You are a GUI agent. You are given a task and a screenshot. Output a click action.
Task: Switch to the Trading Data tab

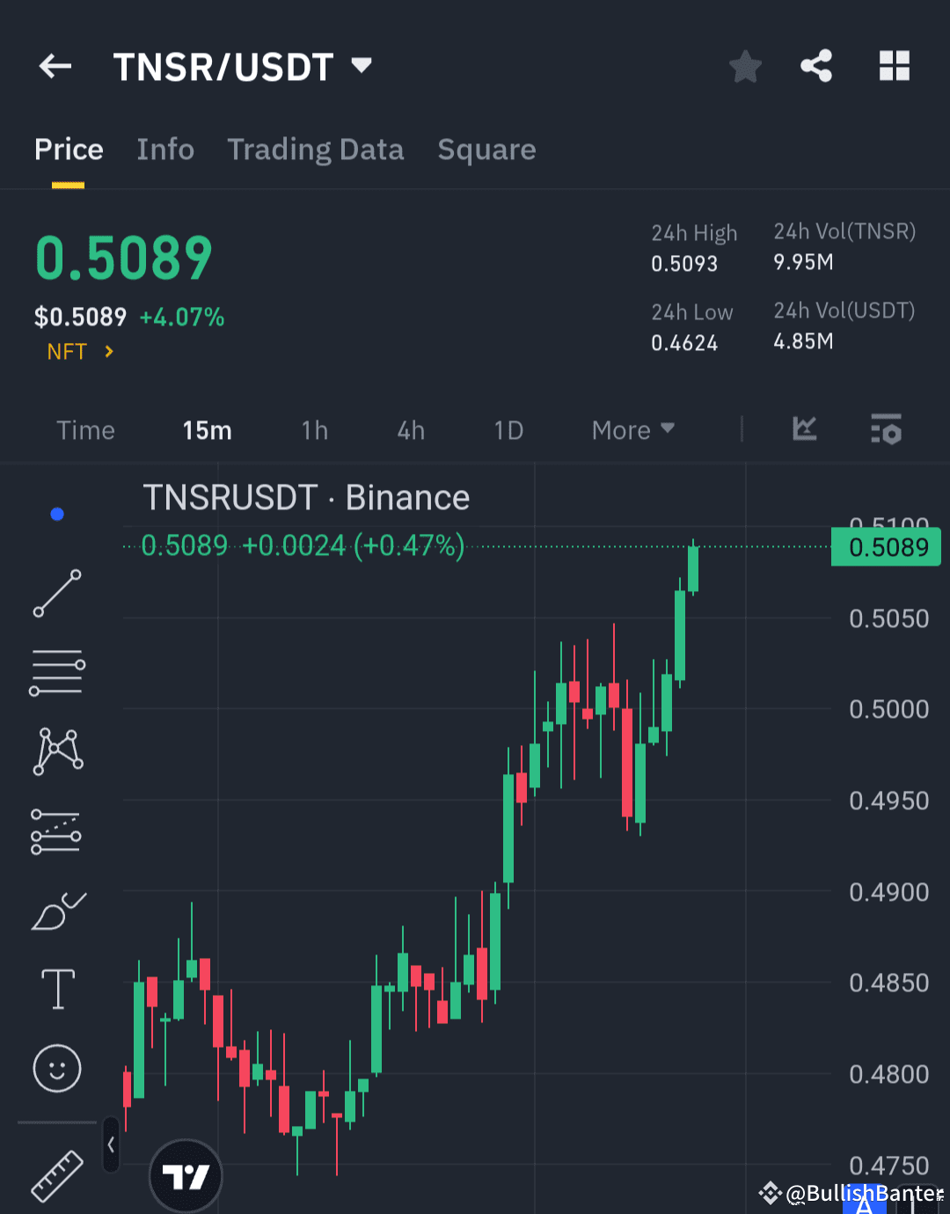click(316, 150)
